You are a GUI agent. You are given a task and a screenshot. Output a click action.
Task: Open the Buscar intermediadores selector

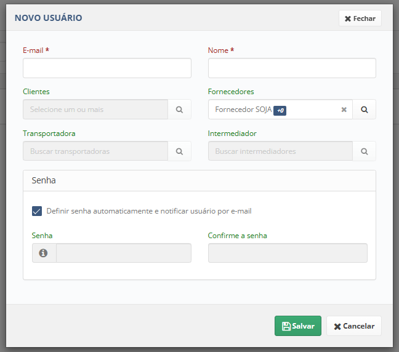280,151
